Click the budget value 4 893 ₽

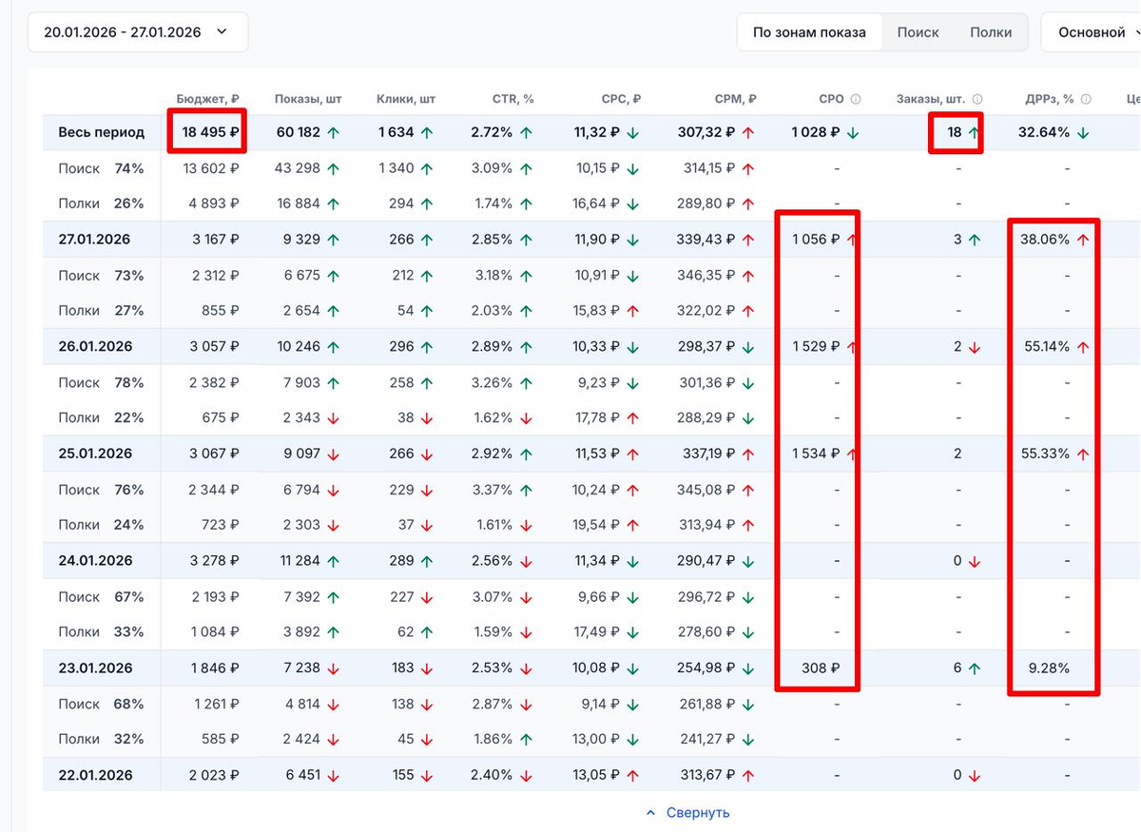(214, 203)
